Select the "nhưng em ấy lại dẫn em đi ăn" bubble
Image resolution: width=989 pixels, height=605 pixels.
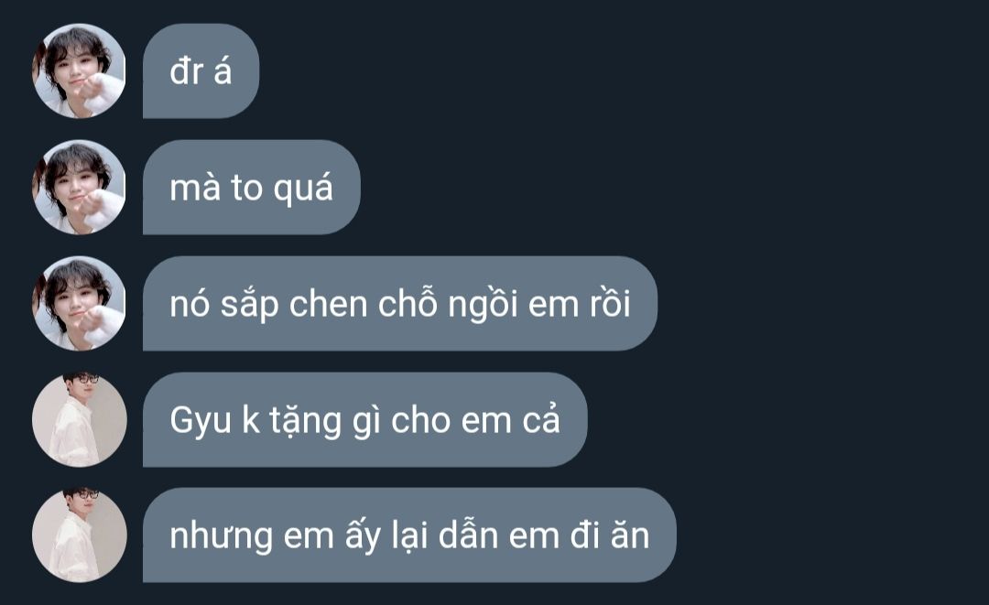[x=409, y=535]
